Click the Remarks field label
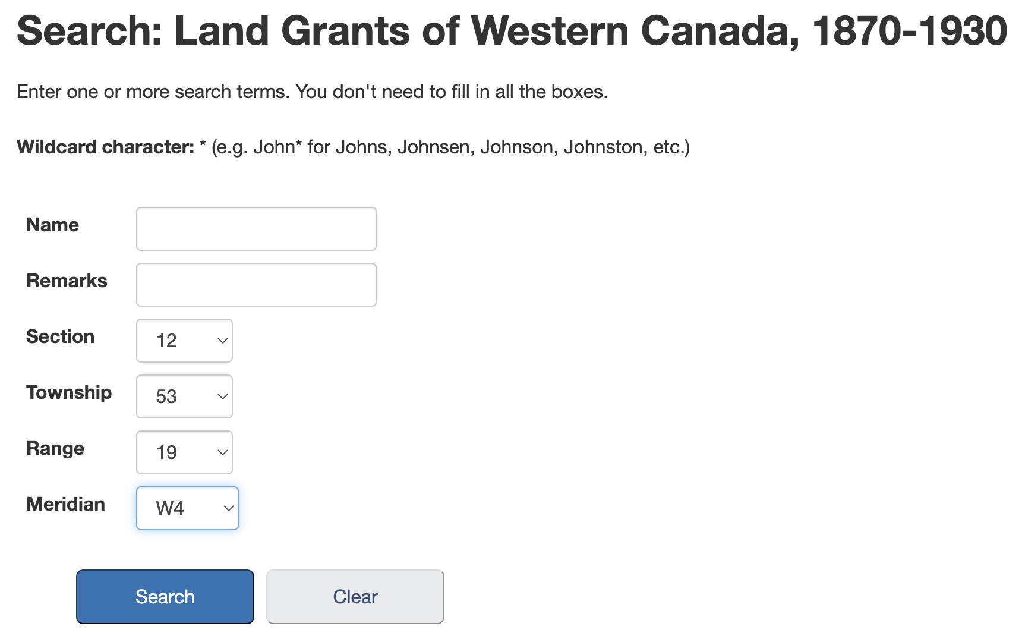Viewport: 1022px width, 642px height. click(67, 281)
